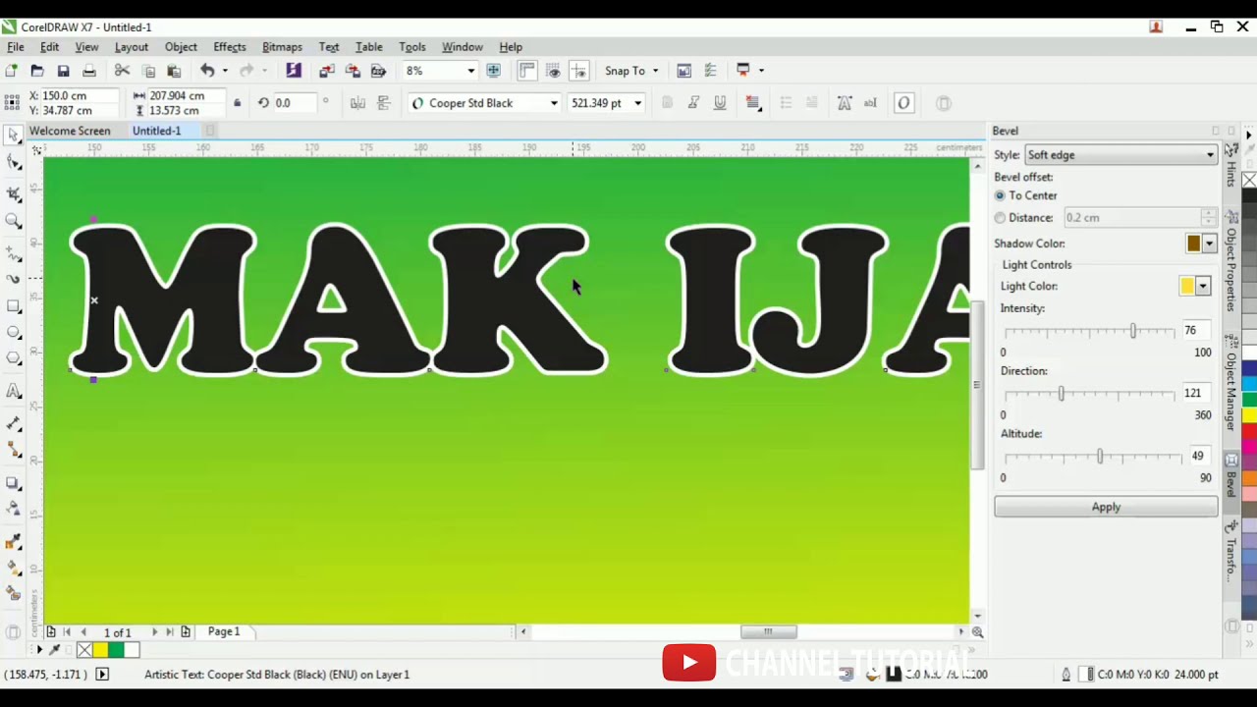Open the font size dropdown

click(637, 103)
